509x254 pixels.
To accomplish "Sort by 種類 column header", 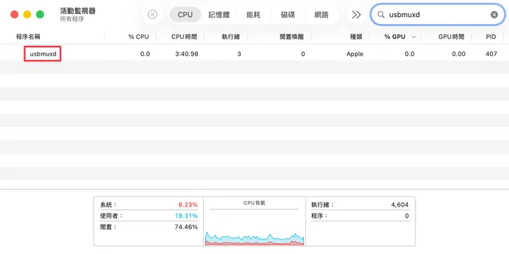I will coord(356,36).
